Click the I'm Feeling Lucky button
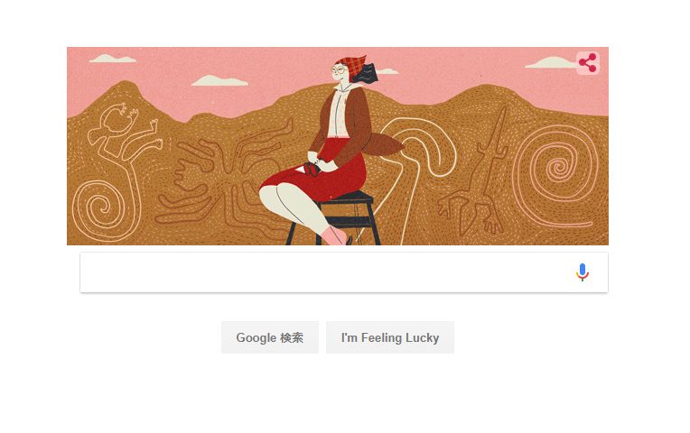The image size is (690, 433). [x=390, y=337]
